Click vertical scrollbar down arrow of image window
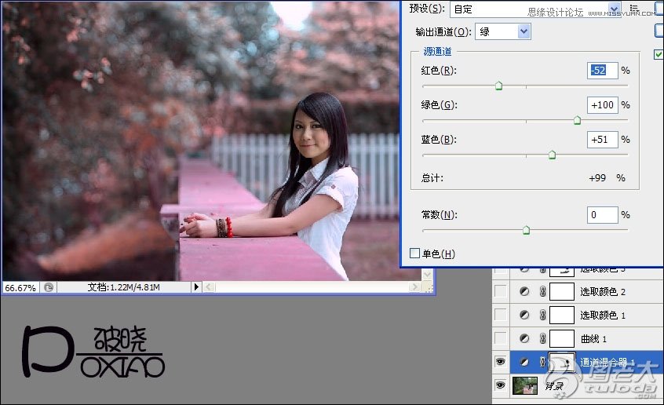The height and width of the screenshot is (405, 664). point(427,275)
